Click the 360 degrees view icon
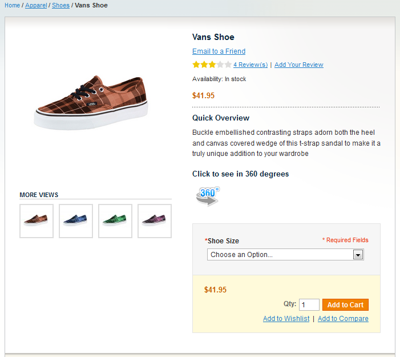This screenshot has height=357, width=400. (x=208, y=196)
